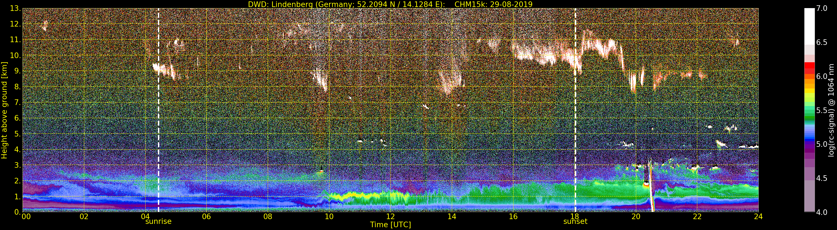This screenshot has height=230, width=837.
Task: Click the dashed sunrise marker line
Action: [x=158, y=110]
